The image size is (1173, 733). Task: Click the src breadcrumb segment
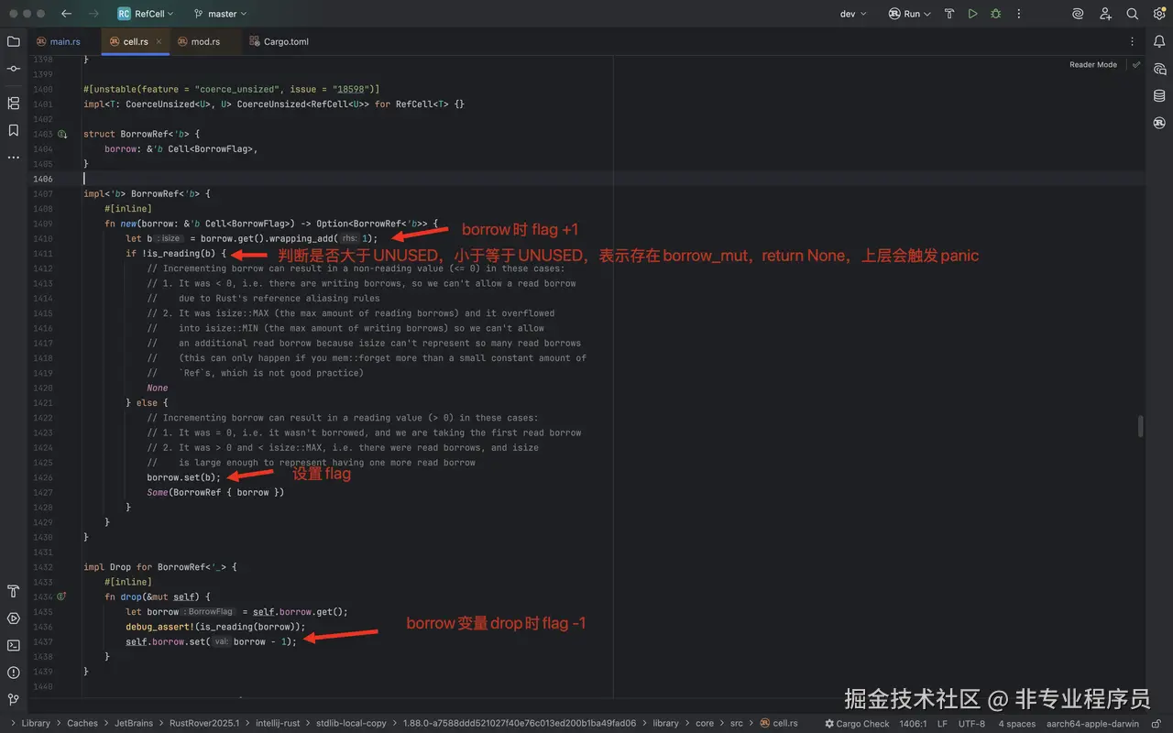tap(737, 724)
